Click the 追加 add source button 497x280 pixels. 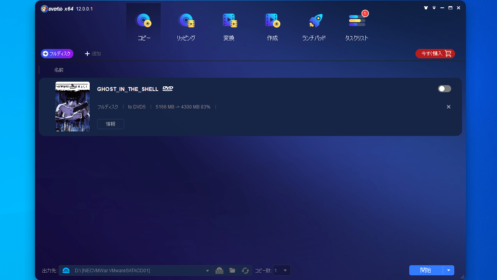coord(93,54)
